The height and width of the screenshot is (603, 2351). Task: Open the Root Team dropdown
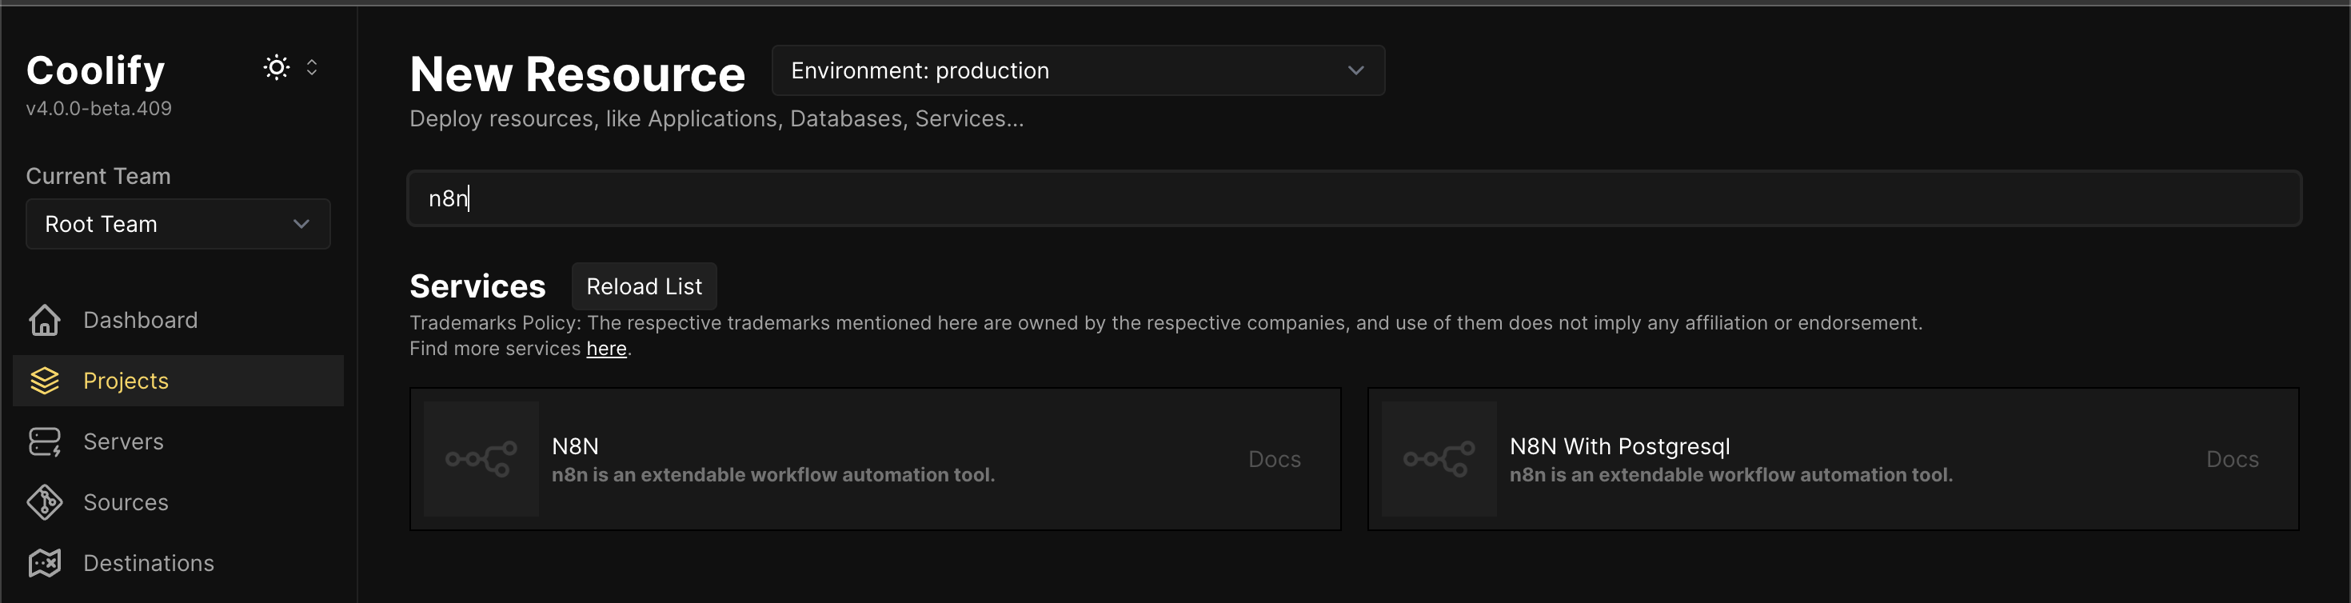tap(178, 223)
